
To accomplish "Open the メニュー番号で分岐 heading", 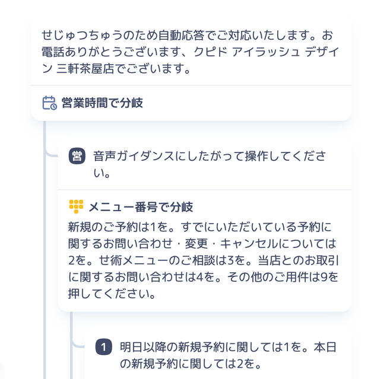I will coord(141,207).
